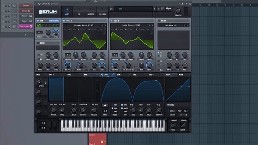Select next OSC B wavetable arrow
This screenshot has width=258, height=145.
[152, 25]
